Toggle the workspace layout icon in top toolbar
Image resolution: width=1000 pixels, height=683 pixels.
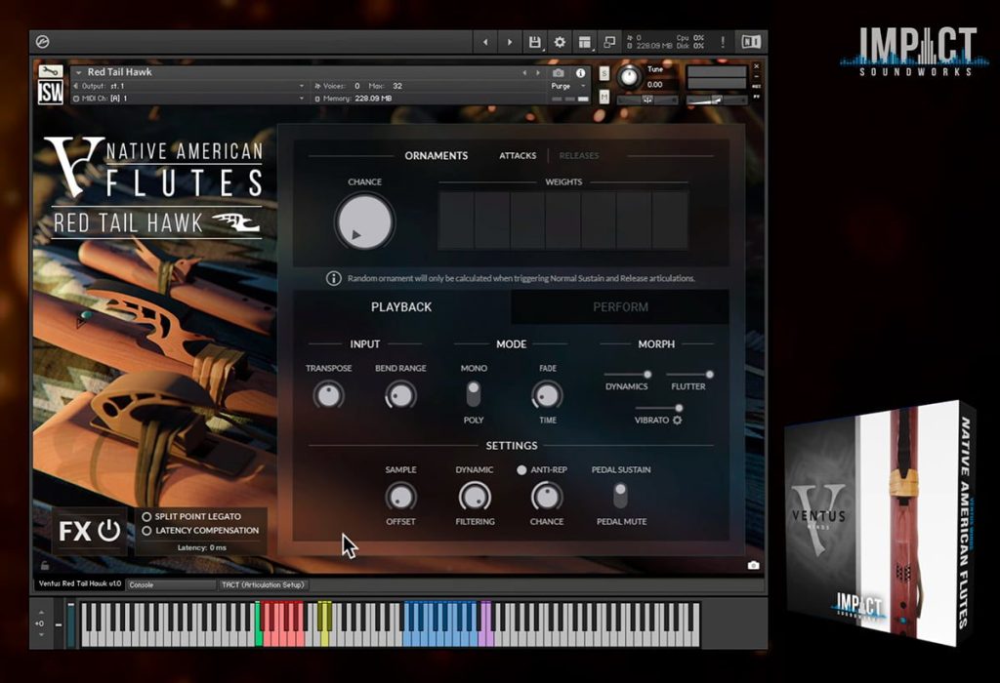584,42
